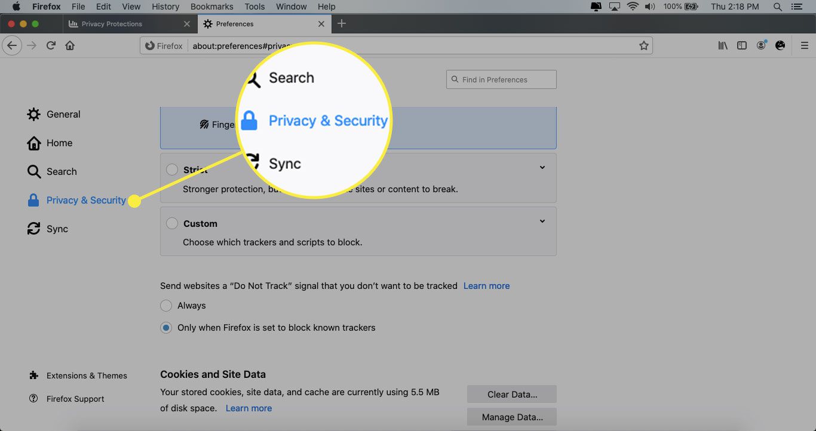Screen dimensions: 816x431
Task: Click the Wi-Fi status icon
Action: tap(633, 7)
